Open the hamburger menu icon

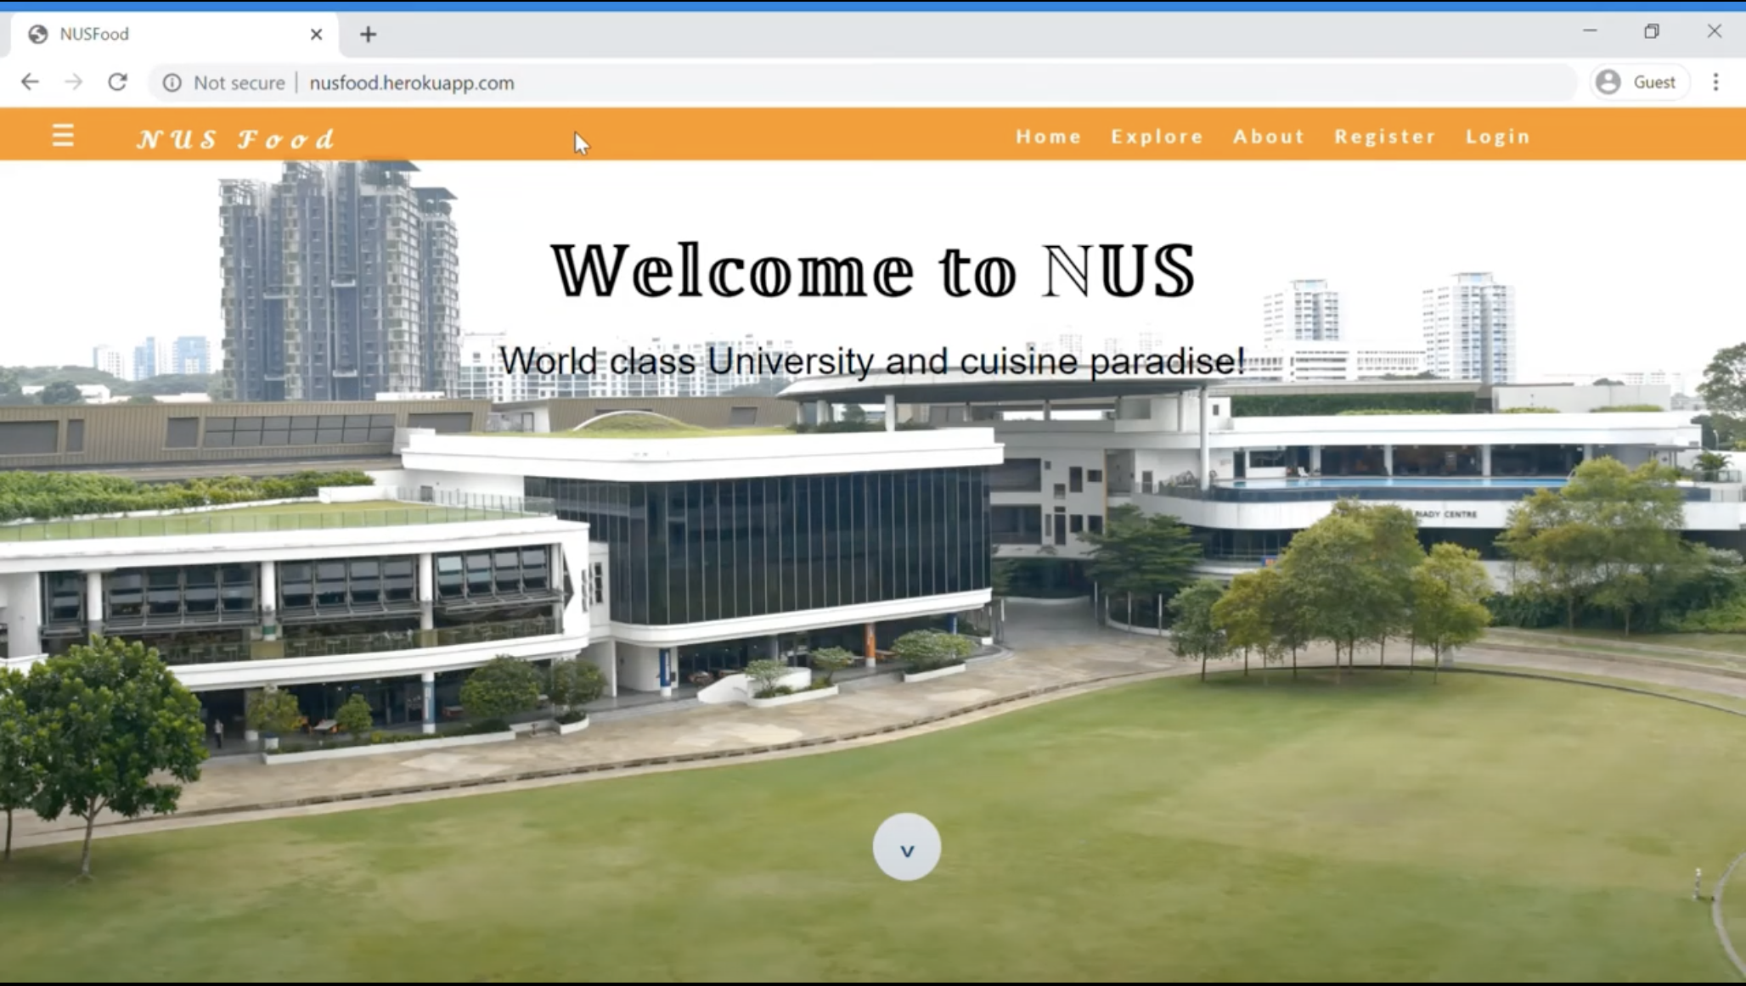(63, 136)
